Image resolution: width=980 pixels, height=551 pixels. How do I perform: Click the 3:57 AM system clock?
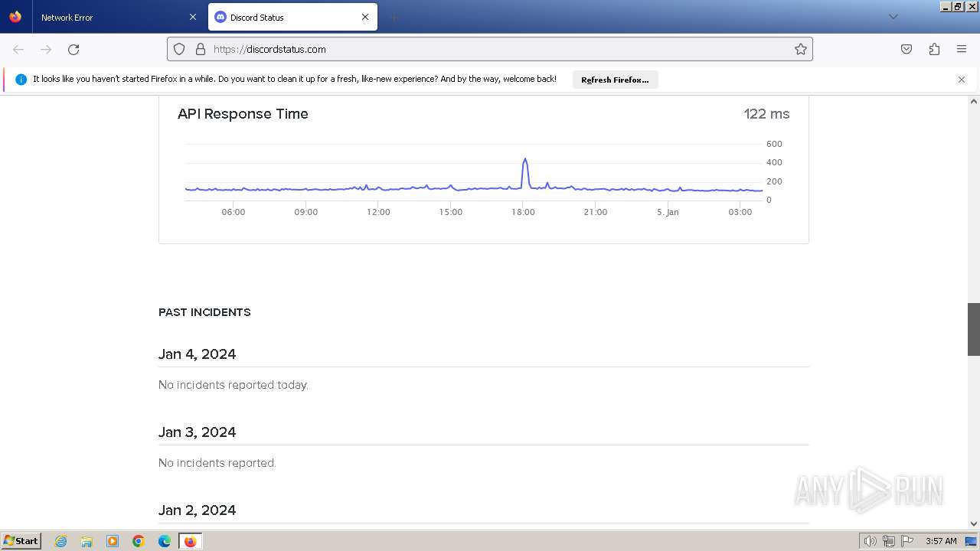tap(941, 541)
